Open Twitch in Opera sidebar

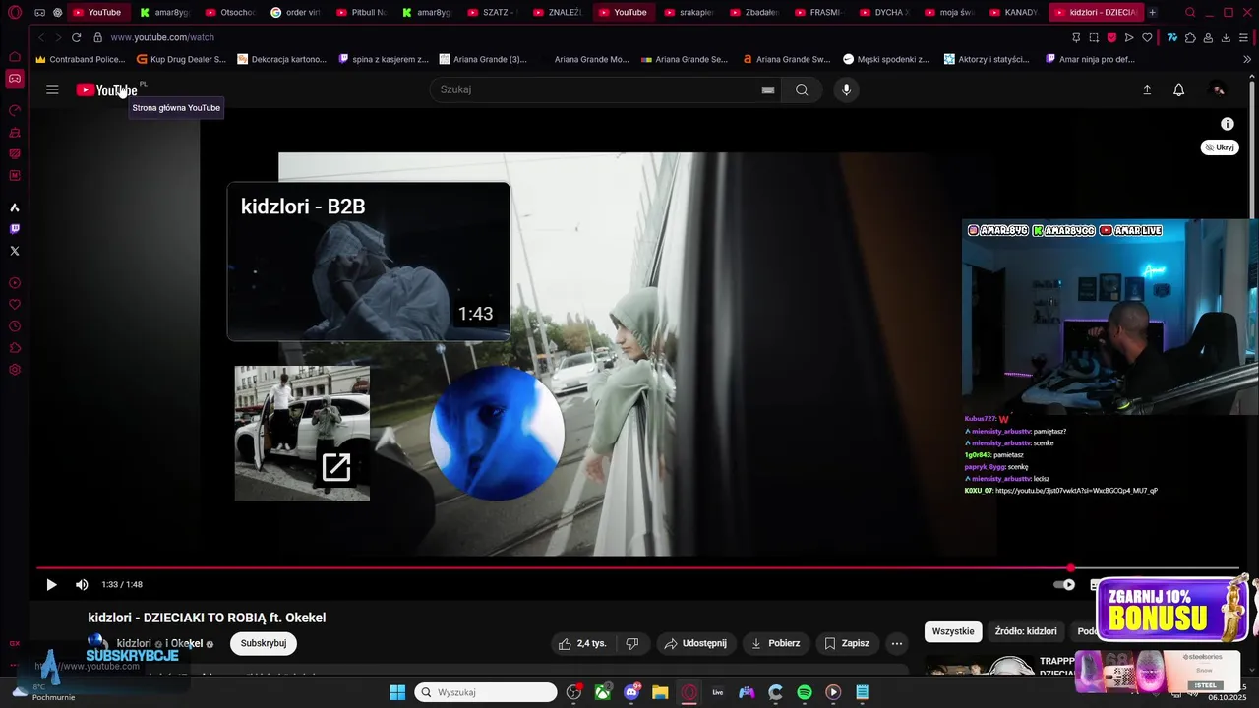(x=15, y=229)
